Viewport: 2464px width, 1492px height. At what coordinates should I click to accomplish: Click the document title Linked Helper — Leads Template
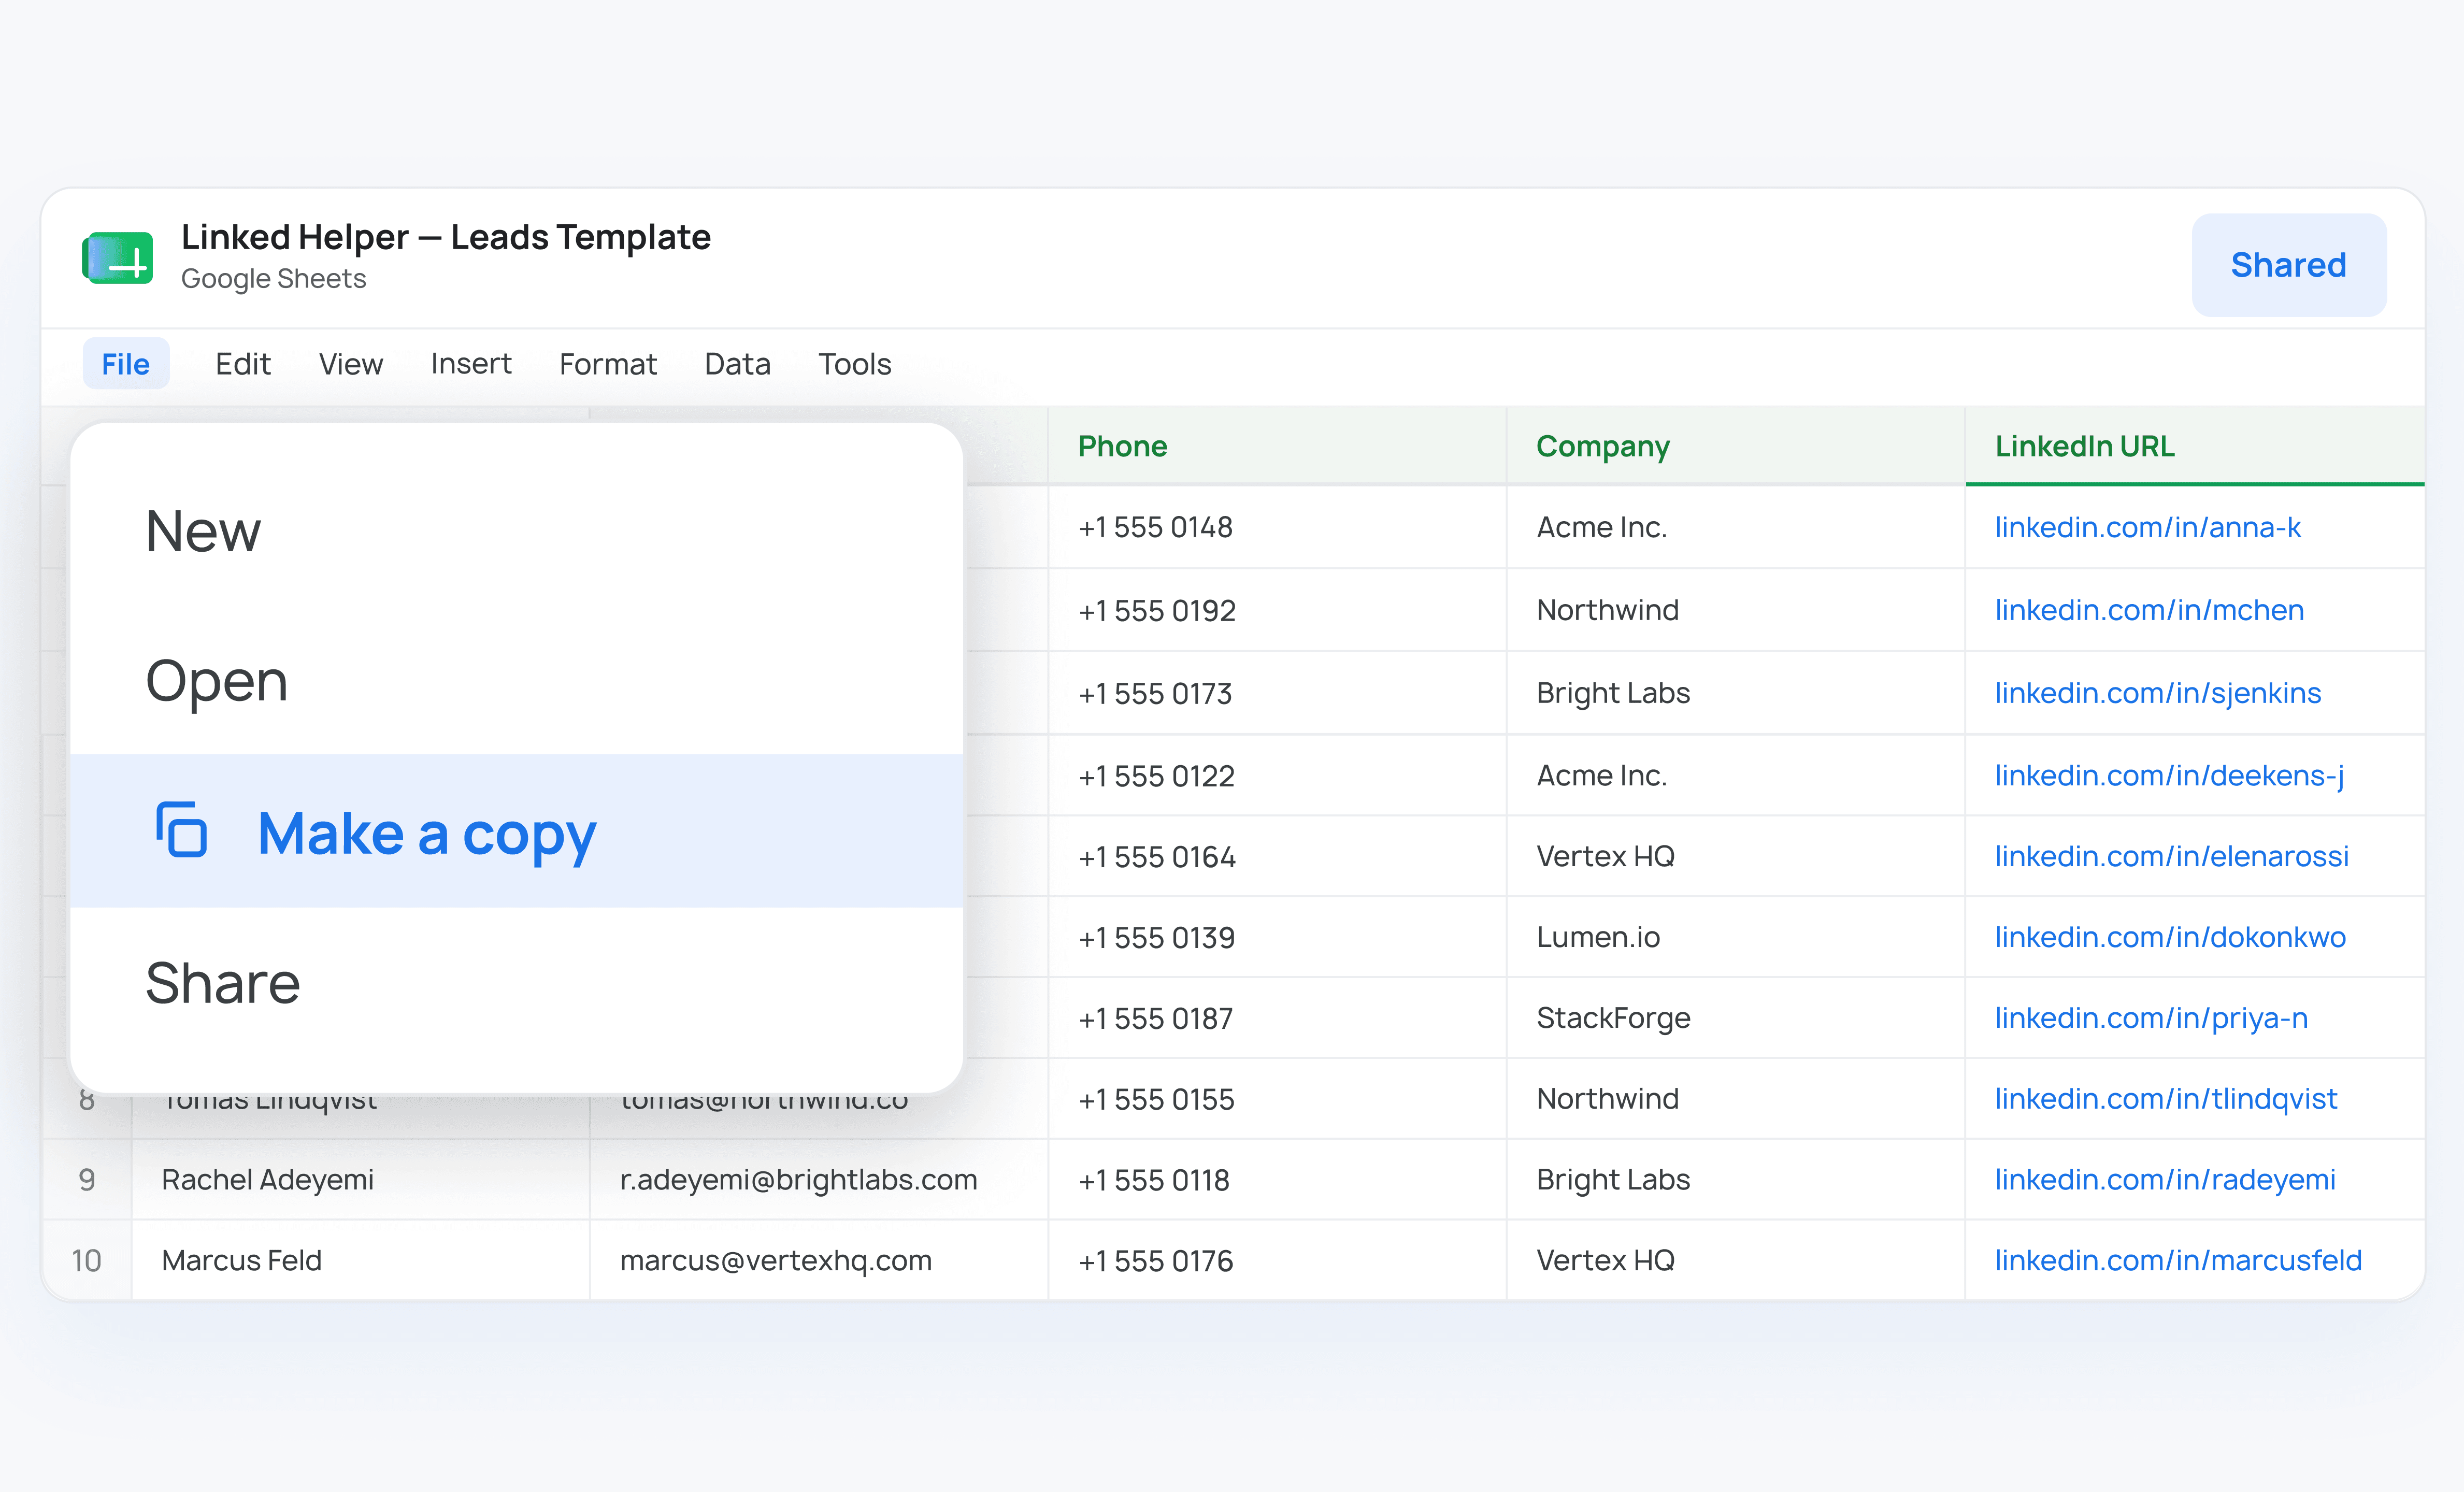446,237
